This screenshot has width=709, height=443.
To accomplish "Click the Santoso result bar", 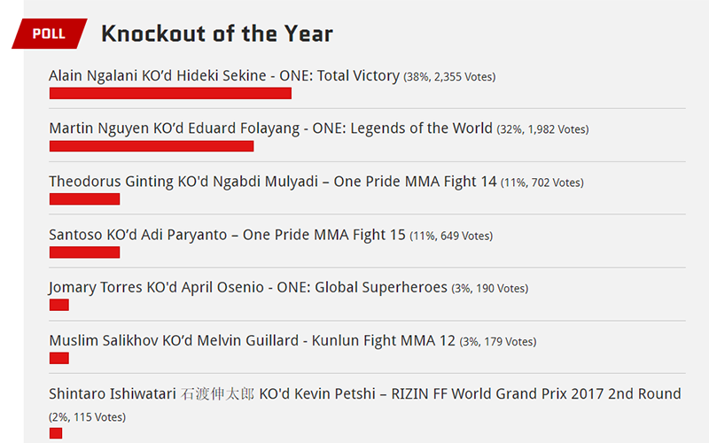I will coord(84,253).
